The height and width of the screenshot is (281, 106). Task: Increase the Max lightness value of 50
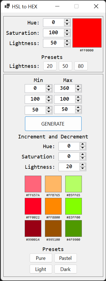click(78, 108)
